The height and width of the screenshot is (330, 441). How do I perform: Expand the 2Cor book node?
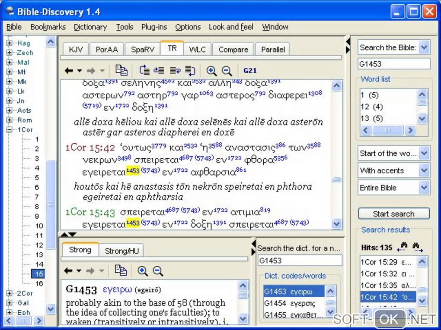(x=9, y=293)
